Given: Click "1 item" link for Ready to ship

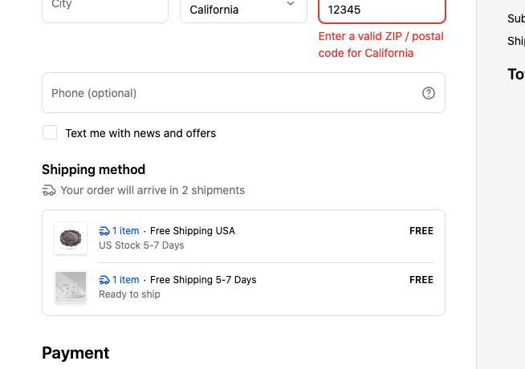Looking at the screenshot, I should pos(125,280).
